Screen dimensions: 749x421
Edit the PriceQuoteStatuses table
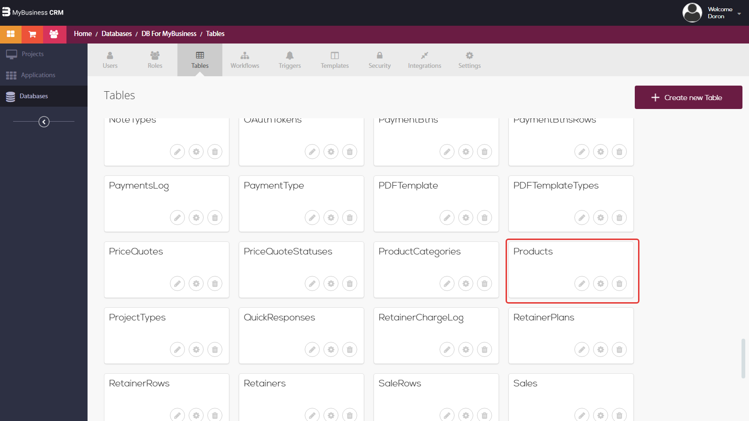coord(312,283)
